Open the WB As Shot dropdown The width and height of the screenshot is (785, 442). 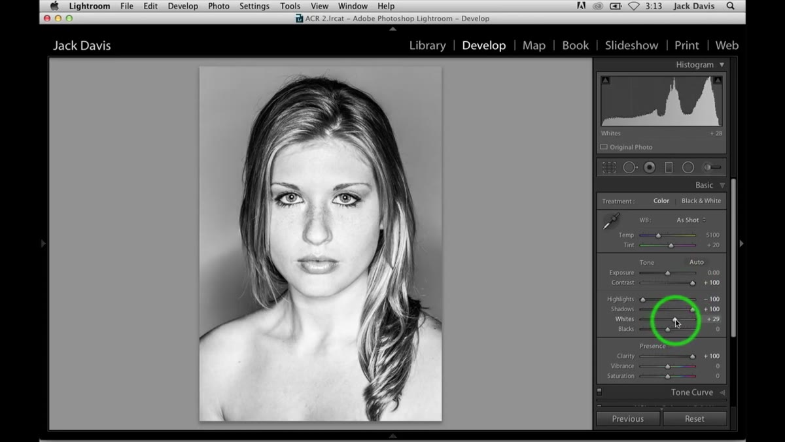(x=691, y=220)
